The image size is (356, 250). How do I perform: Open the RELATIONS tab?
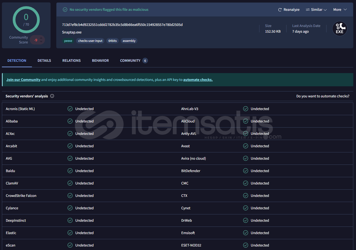tap(71, 61)
